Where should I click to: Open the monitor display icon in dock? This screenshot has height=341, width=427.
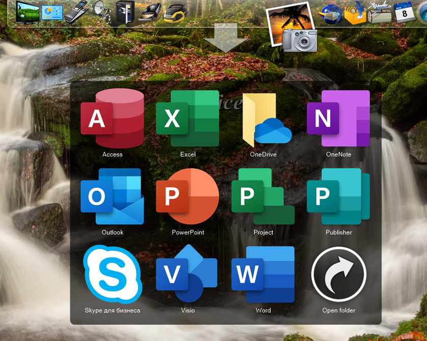[28, 13]
